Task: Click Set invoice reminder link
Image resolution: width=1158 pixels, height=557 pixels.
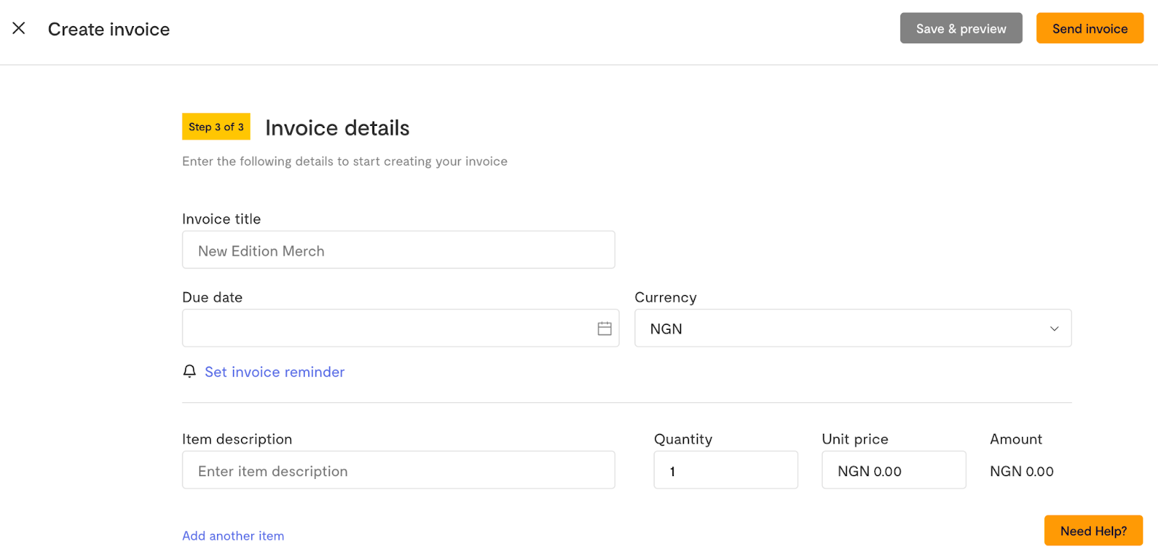Action: pos(274,372)
